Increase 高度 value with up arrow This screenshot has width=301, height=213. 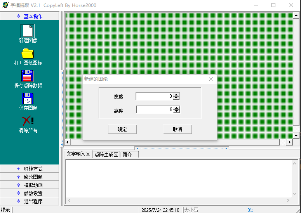click(x=176, y=108)
